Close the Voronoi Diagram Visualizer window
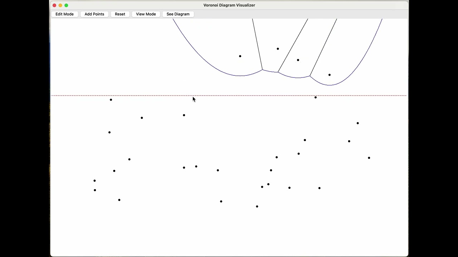This screenshot has height=257, width=458. [54, 5]
